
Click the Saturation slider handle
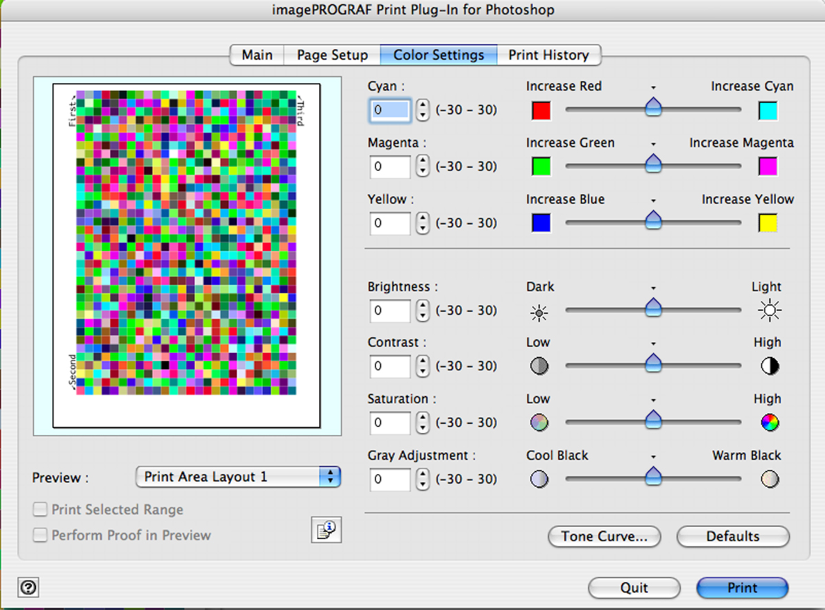coord(653,419)
